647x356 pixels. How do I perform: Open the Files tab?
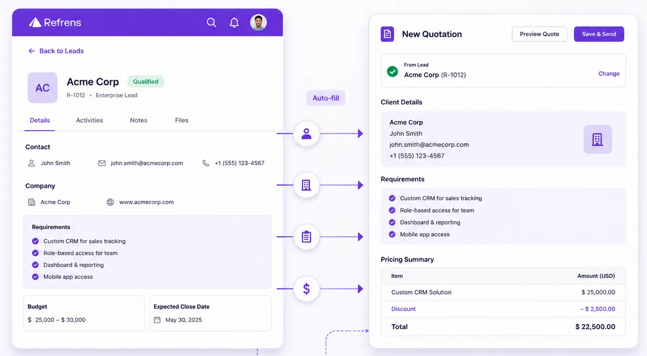click(182, 120)
